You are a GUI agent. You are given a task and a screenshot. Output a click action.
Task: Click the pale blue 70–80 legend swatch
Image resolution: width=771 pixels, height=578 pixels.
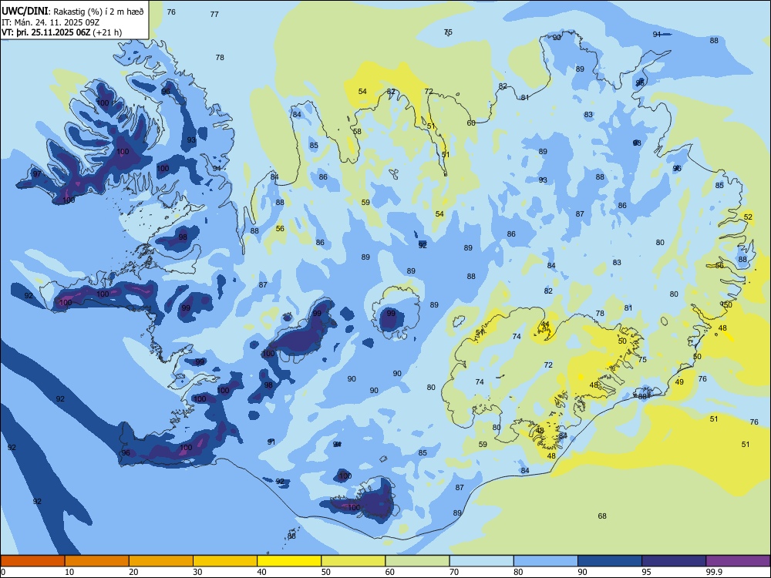click(481, 561)
